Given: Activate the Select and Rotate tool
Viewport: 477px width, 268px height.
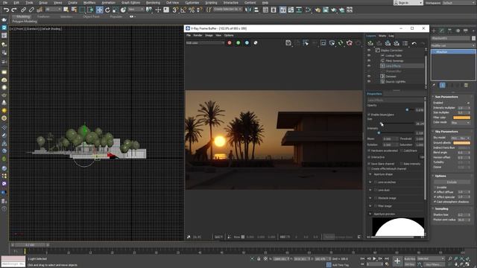Looking at the screenshot, I should coord(107,10).
